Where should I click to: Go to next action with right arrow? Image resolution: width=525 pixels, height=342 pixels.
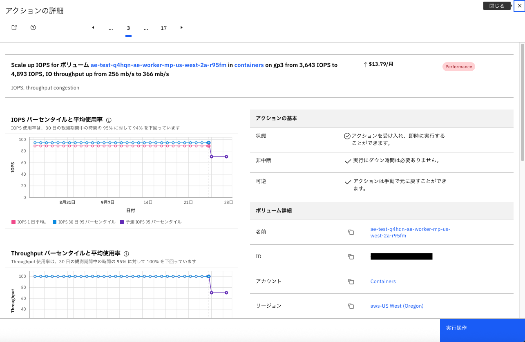point(181,28)
